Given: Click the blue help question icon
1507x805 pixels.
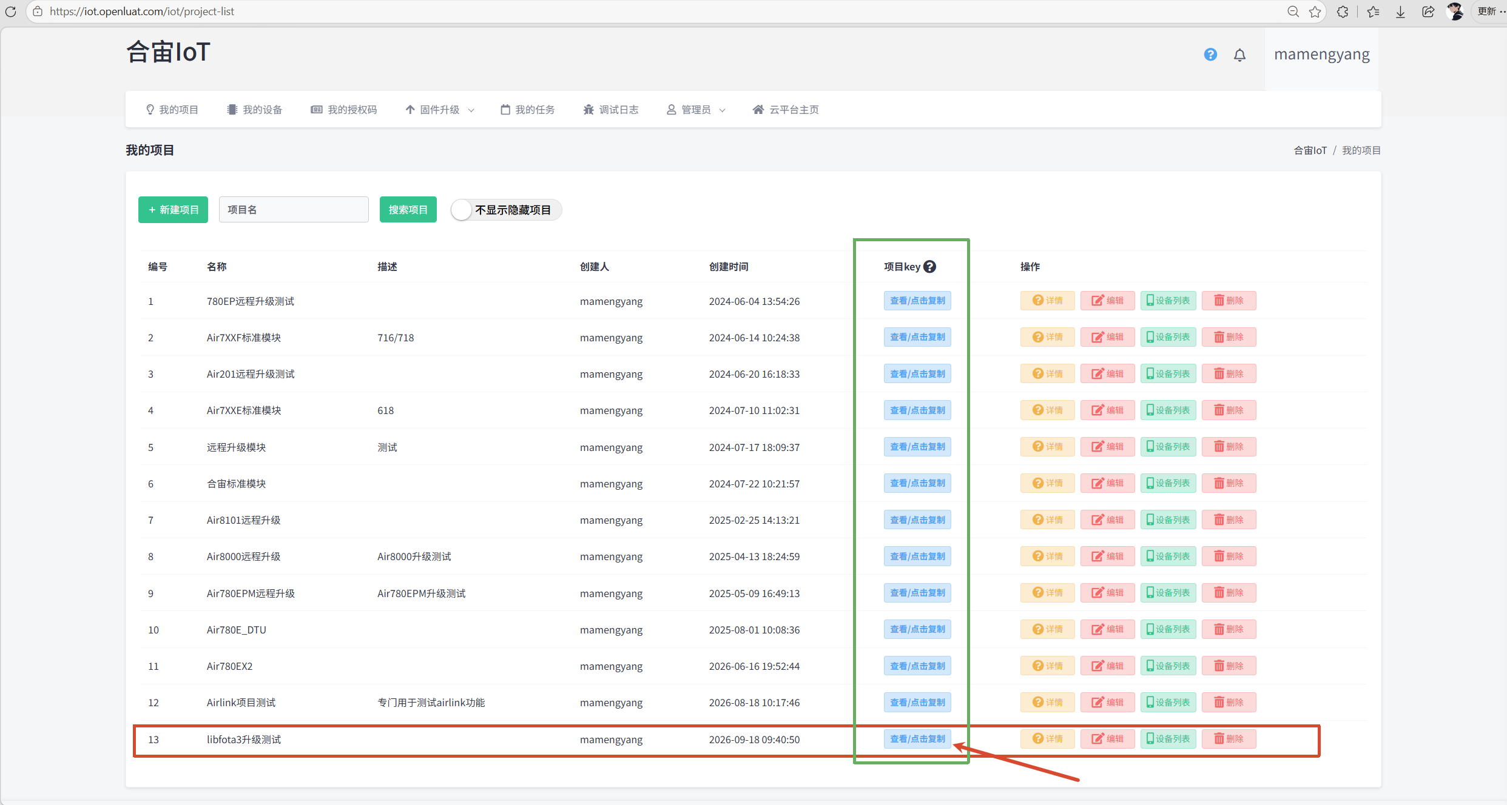Looking at the screenshot, I should [1210, 55].
